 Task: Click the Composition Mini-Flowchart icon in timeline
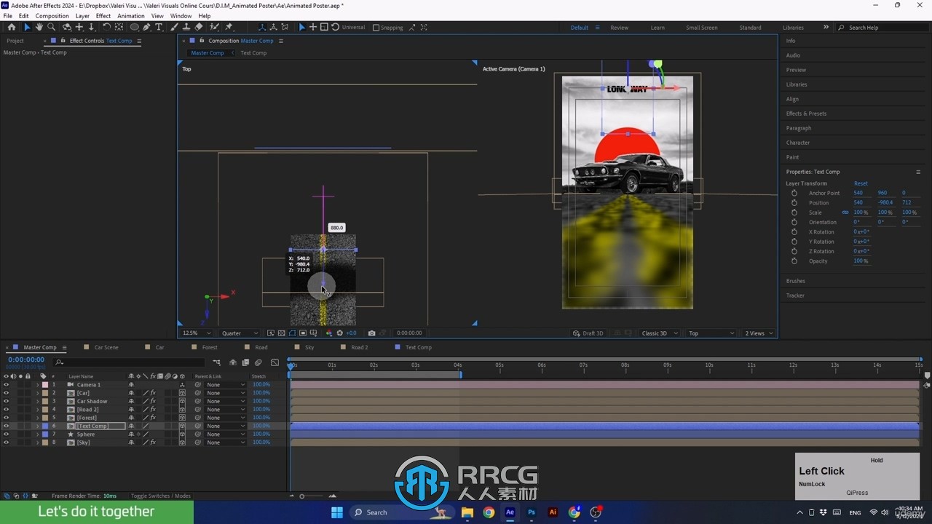(217, 362)
